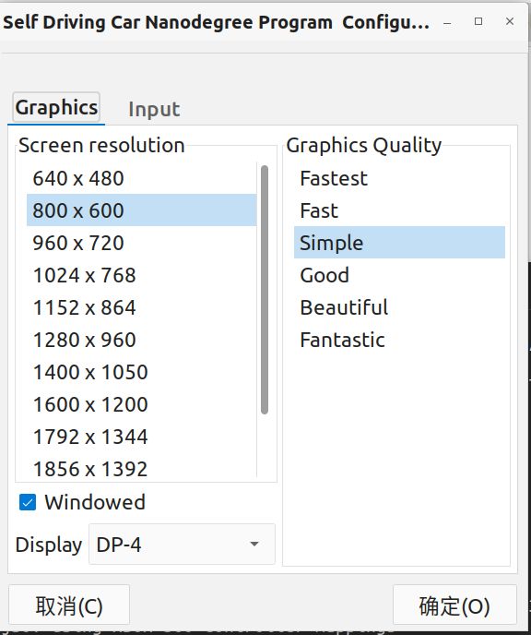
Task: Click the 确定(O) OK button
Action: click(x=454, y=605)
